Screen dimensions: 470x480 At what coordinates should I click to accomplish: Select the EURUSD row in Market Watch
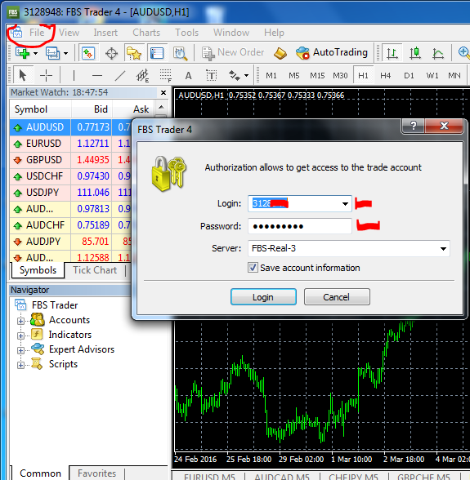pyautogui.click(x=71, y=144)
